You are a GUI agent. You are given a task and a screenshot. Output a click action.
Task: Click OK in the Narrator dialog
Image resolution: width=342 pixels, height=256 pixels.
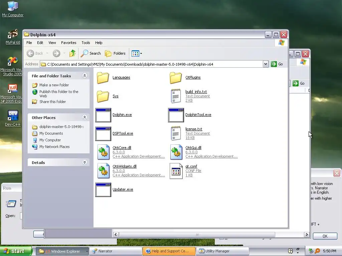(x=325, y=236)
